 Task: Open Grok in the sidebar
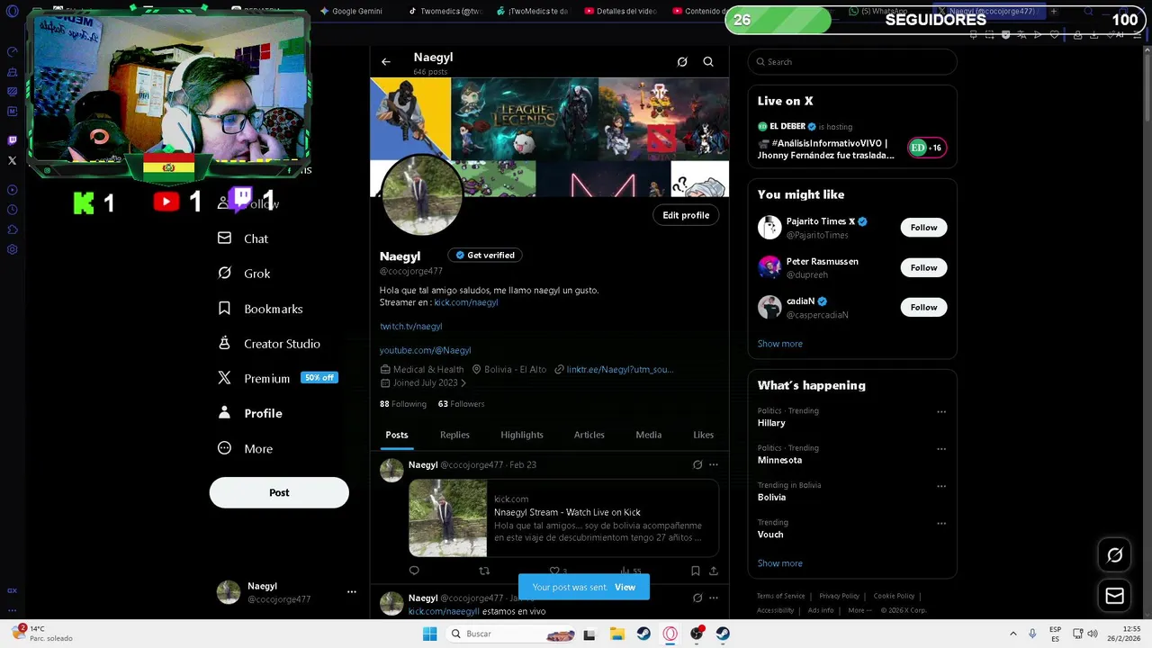click(x=244, y=274)
